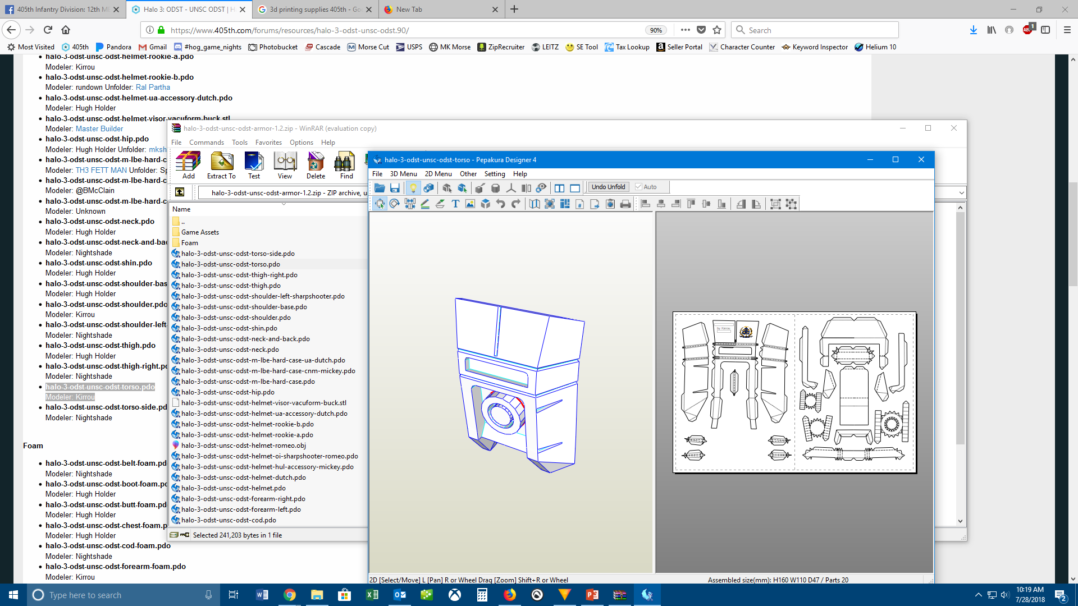Select the join/disjoin faces tool icon

[410, 204]
